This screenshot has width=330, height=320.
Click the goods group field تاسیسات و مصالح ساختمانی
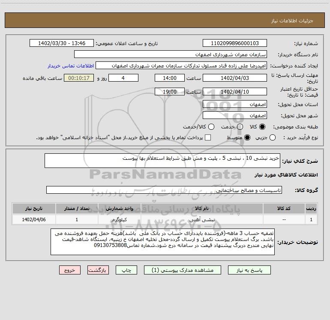[164, 190]
